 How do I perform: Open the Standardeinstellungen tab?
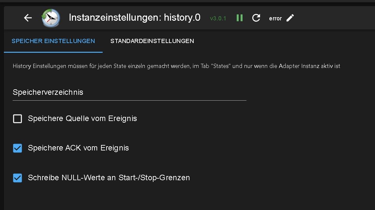(152, 41)
